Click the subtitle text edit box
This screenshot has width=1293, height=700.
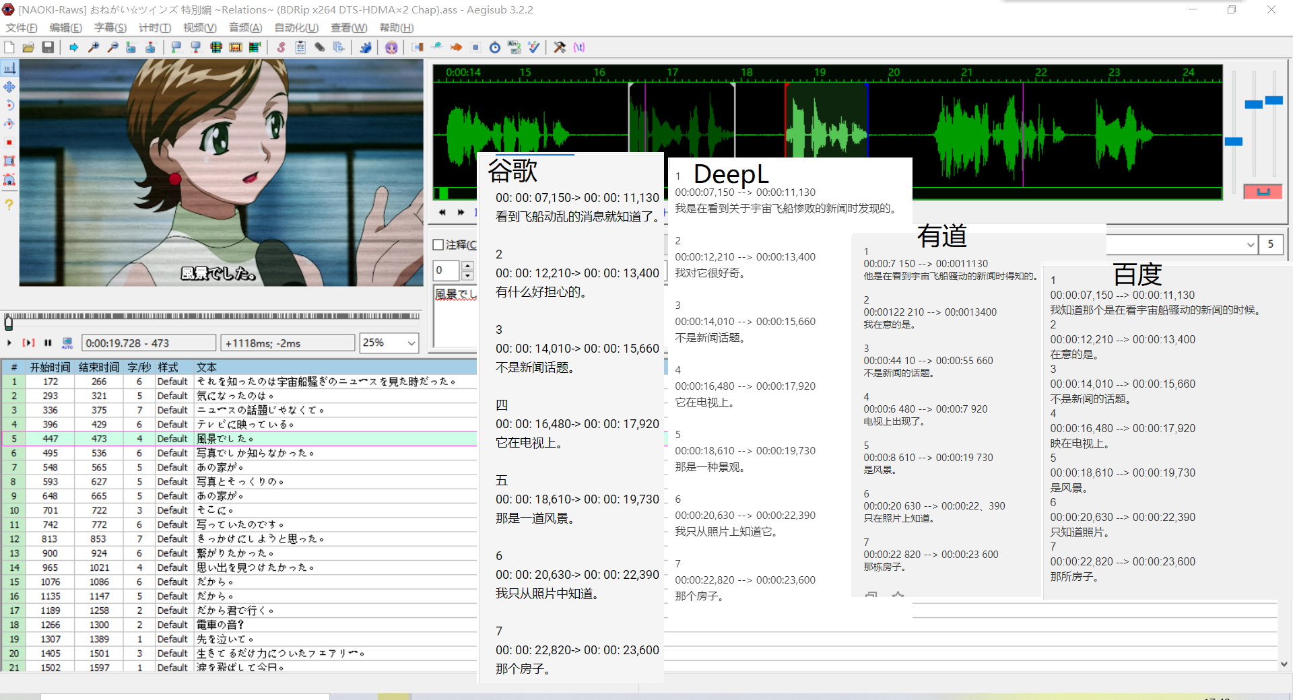pyautogui.click(x=455, y=316)
